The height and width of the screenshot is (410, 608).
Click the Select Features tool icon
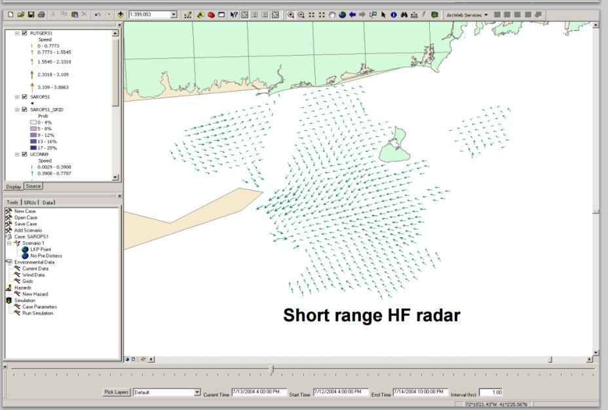pyautogui.click(x=373, y=14)
